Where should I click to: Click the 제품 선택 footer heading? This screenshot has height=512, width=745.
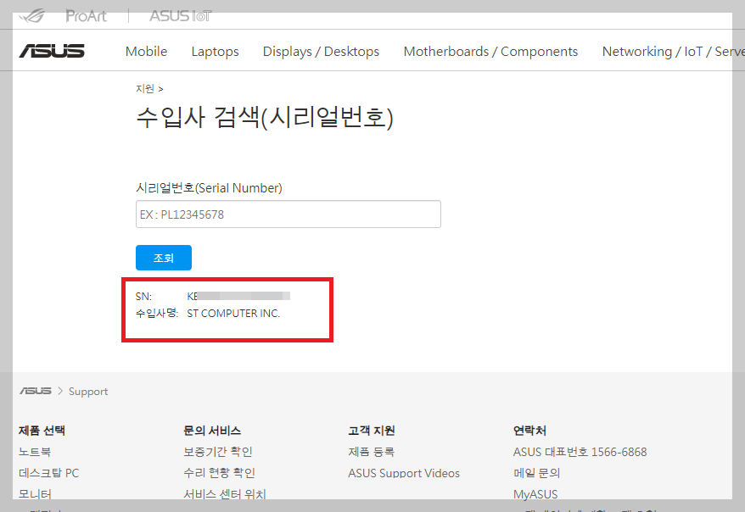click(42, 431)
